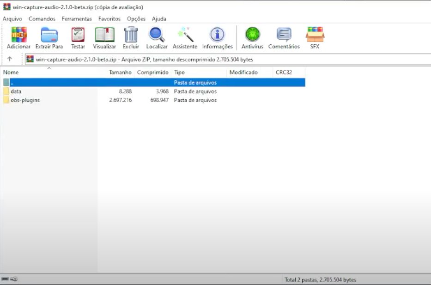Click Pasta de arquivos in obs-plugins row
Viewport: 431px width, 285px height.
[x=195, y=100]
